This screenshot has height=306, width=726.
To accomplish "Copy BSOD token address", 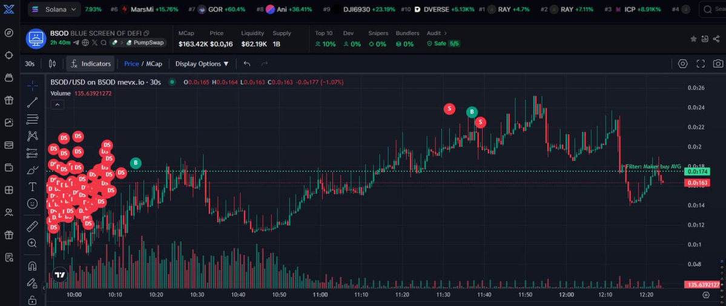I will (147, 33).
